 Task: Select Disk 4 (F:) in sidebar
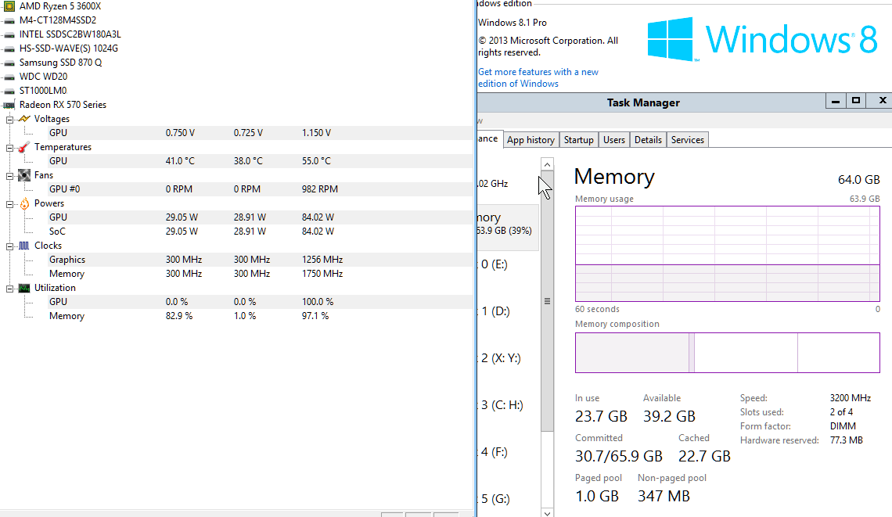tap(508, 452)
